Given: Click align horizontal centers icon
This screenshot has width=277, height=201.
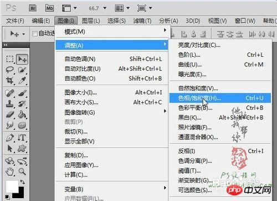Looking at the screenshot, I should [193, 34].
